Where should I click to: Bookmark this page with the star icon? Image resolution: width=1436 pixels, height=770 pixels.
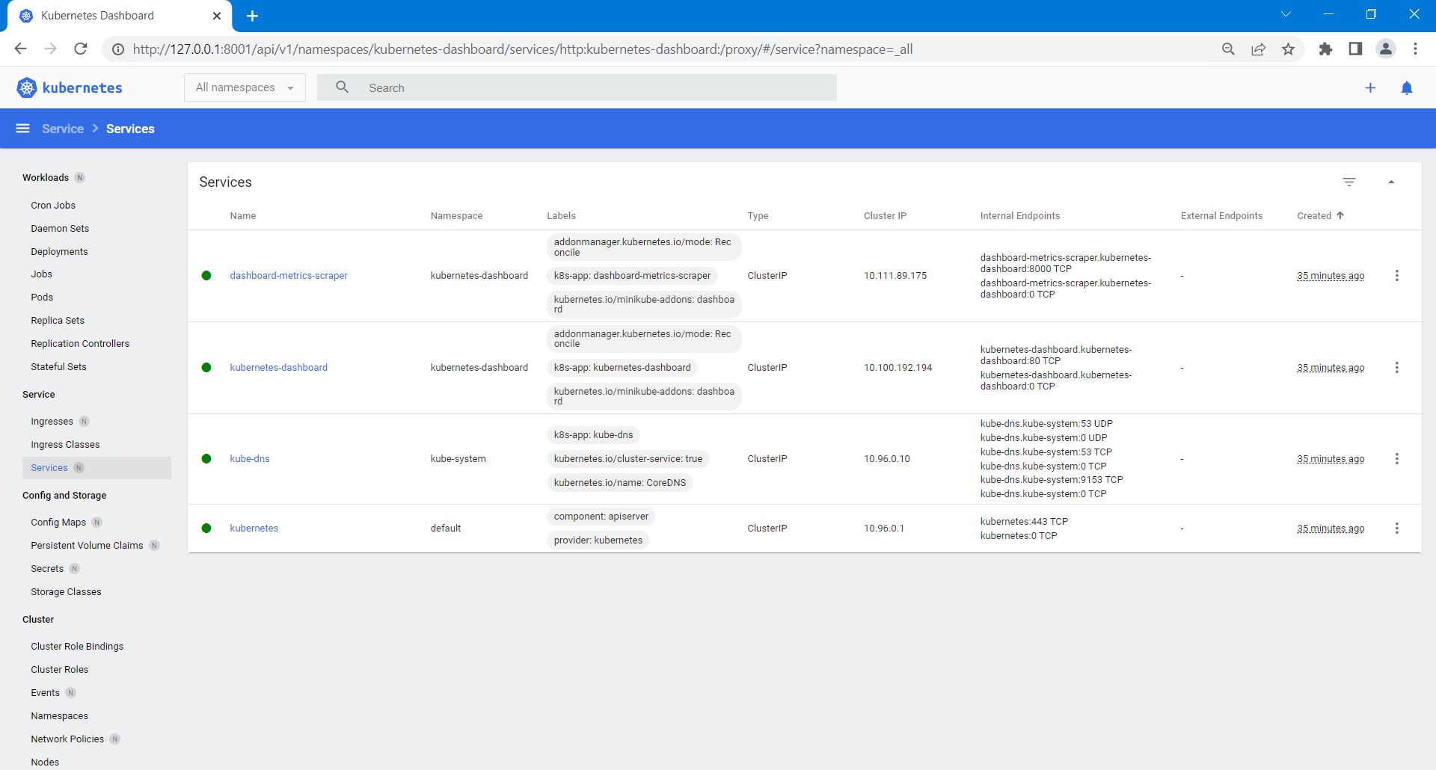(1288, 49)
